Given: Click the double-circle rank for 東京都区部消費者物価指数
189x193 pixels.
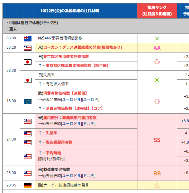Looking at the screenshot, I should 157,62.
